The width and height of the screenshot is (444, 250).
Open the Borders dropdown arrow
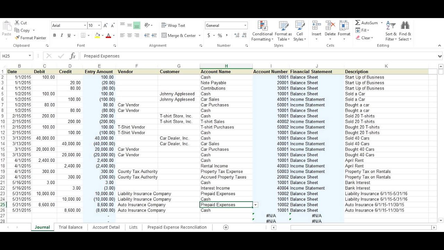click(x=88, y=35)
